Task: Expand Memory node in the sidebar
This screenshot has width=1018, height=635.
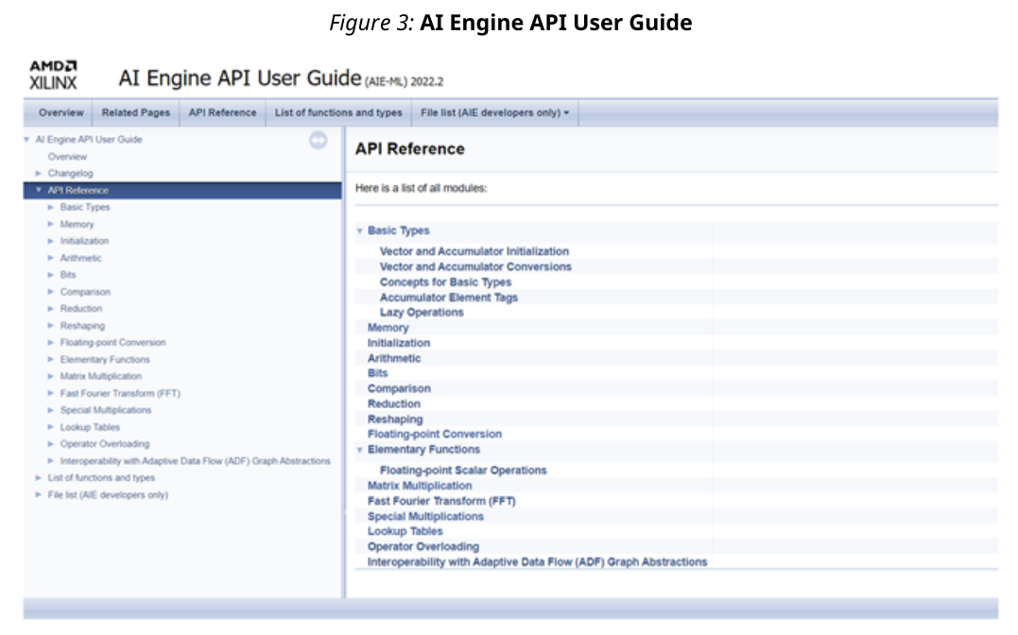Action: (x=51, y=224)
